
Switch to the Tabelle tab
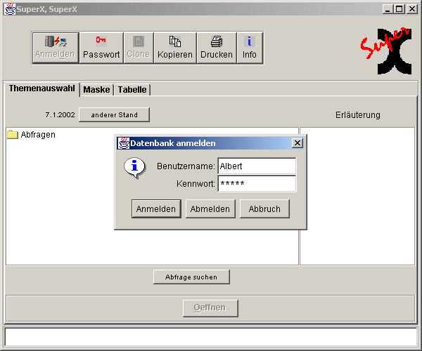tap(132, 90)
